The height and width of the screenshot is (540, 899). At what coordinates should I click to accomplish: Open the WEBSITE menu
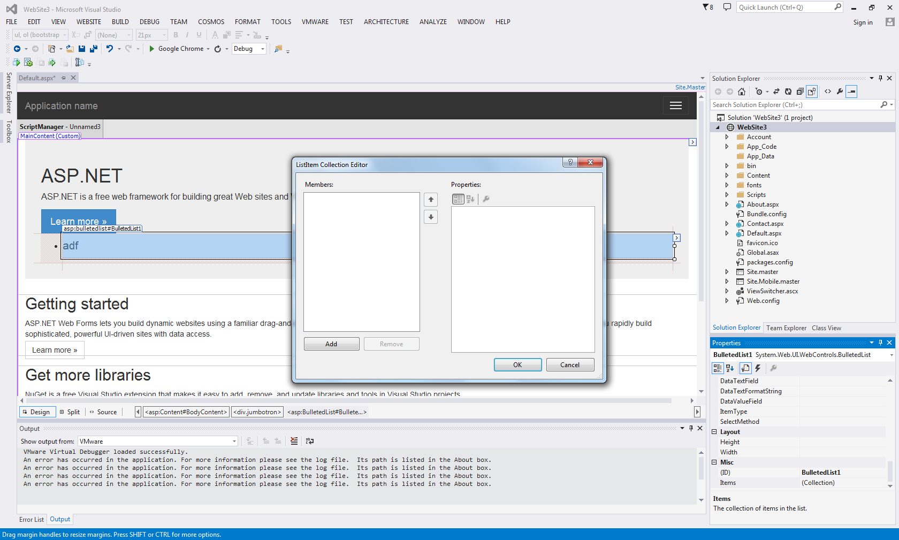click(x=88, y=22)
